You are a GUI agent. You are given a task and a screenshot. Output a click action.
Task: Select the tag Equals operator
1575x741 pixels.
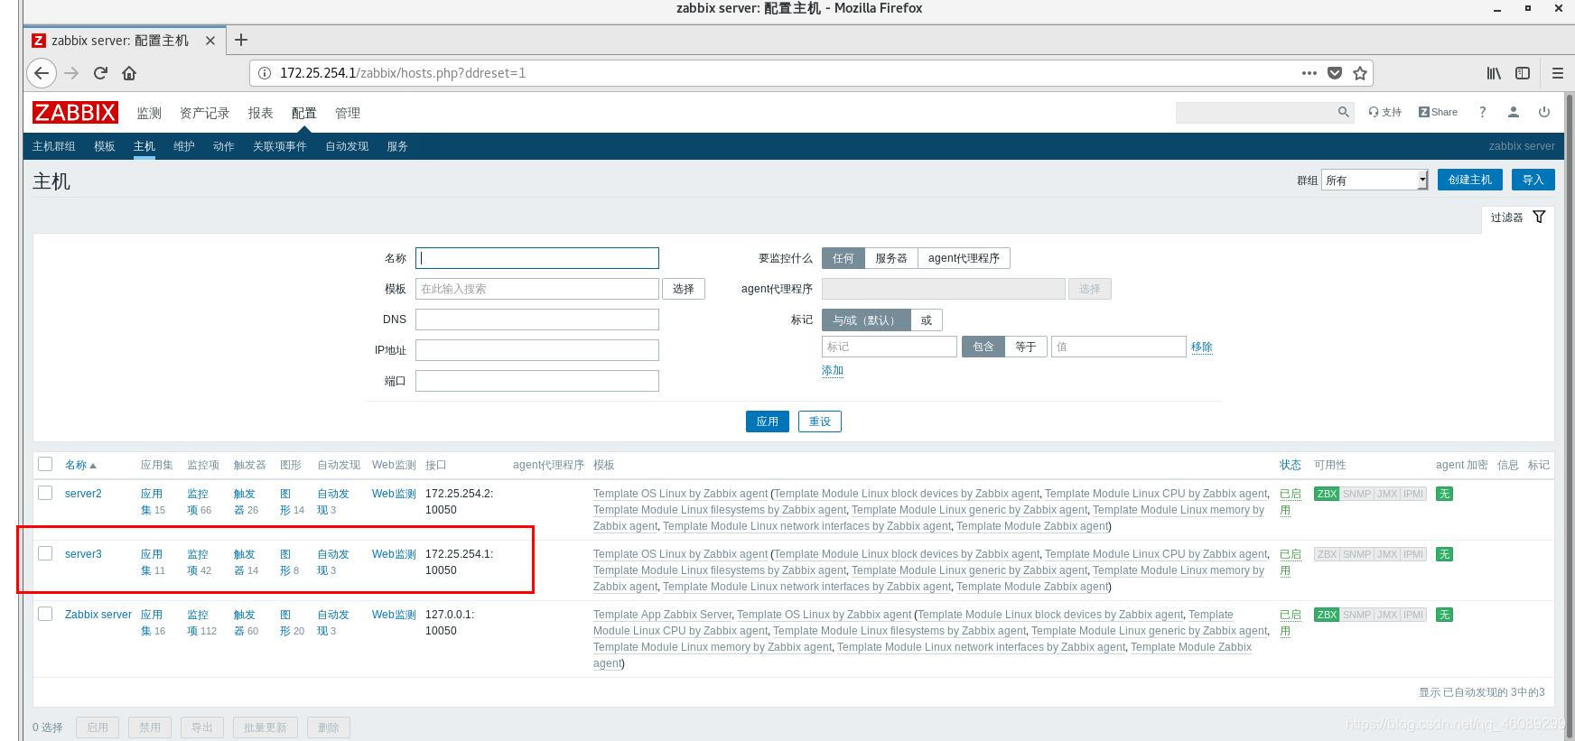pyautogui.click(x=1025, y=347)
